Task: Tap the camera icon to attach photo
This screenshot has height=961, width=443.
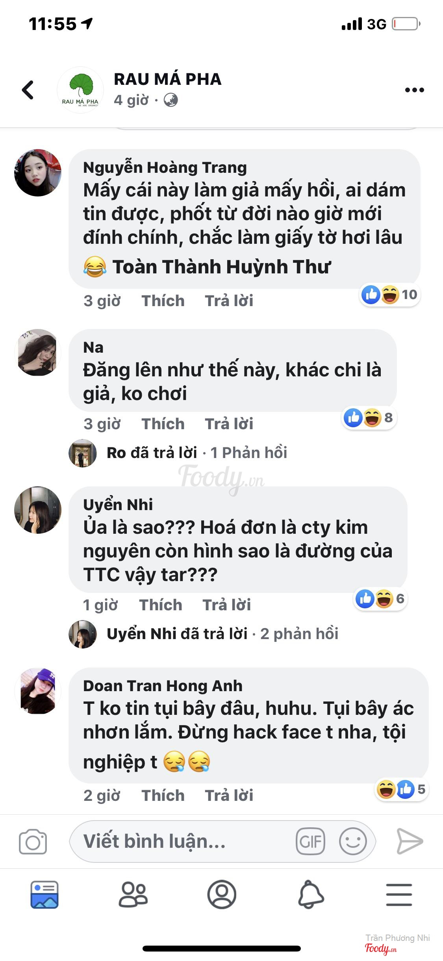Action: click(x=33, y=841)
